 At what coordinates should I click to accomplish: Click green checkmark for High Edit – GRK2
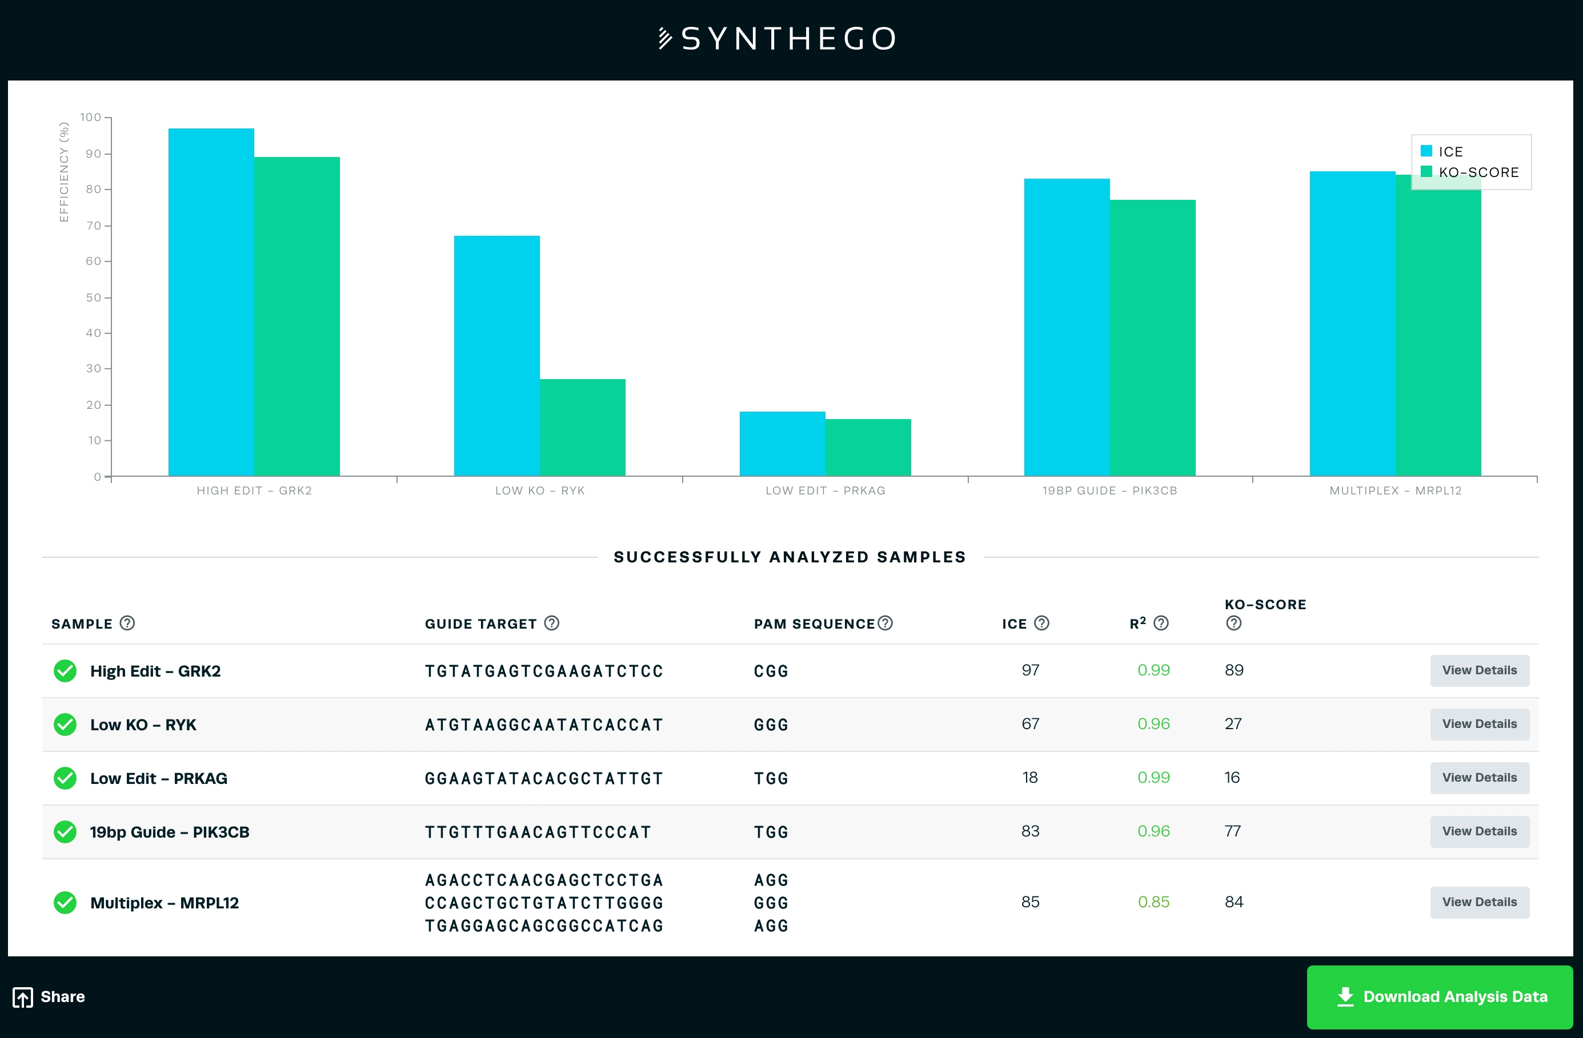pyautogui.click(x=65, y=671)
